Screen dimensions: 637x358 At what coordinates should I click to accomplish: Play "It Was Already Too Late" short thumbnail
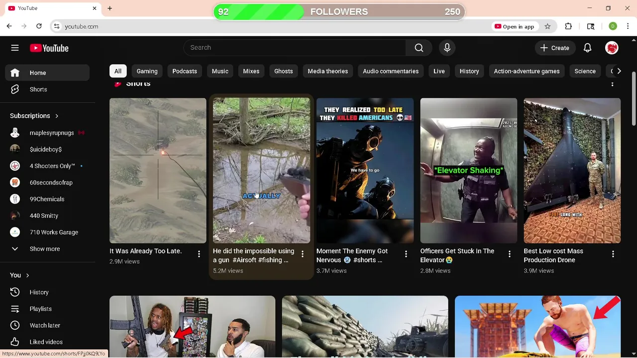pos(158,171)
